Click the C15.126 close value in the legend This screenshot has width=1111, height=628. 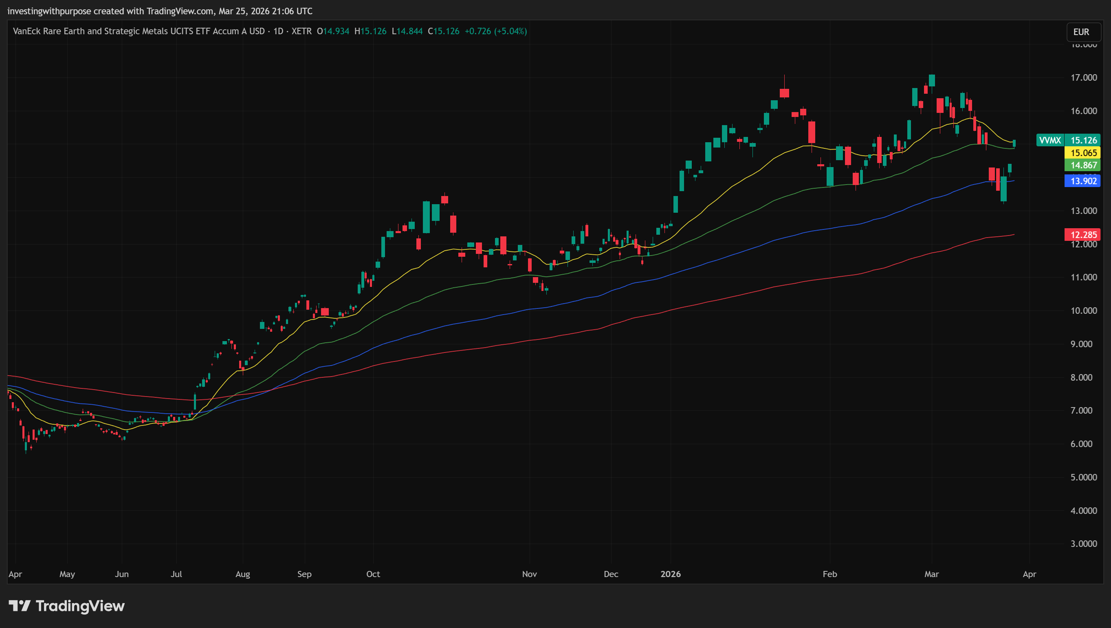click(x=443, y=31)
